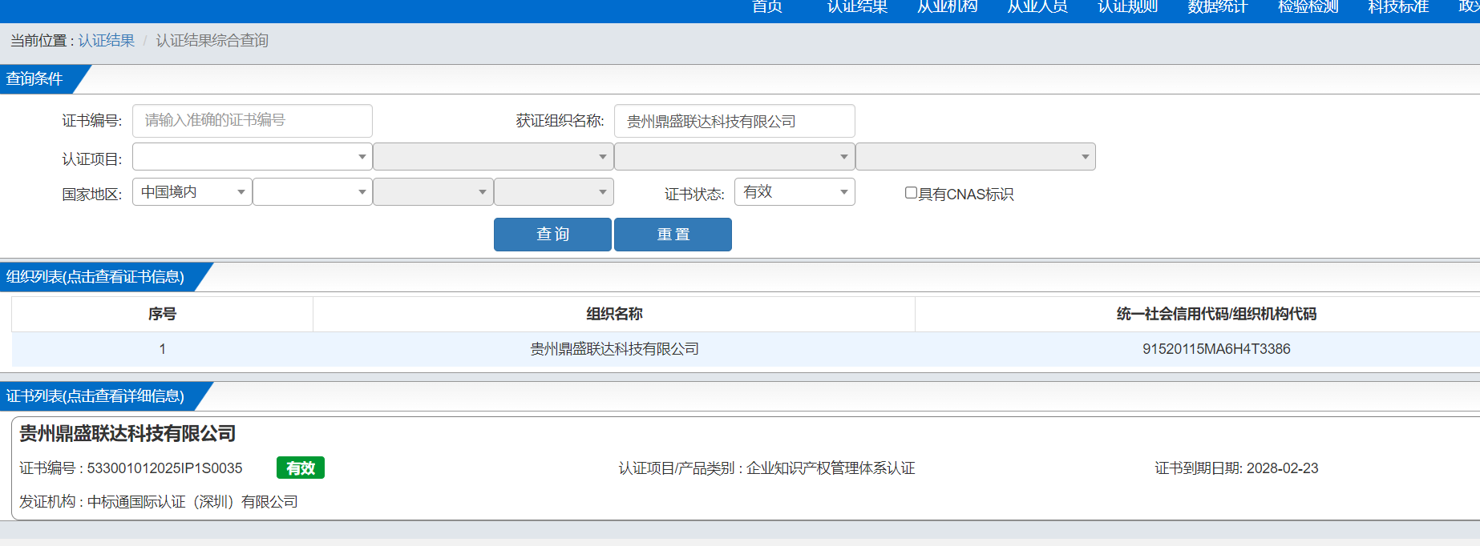Expand the second 认证项目 dropdown
Image resolution: width=1480 pixels, height=546 pixels.
[x=493, y=157]
